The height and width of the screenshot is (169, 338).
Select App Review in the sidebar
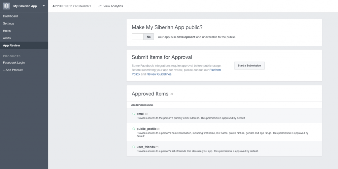[x=12, y=45]
